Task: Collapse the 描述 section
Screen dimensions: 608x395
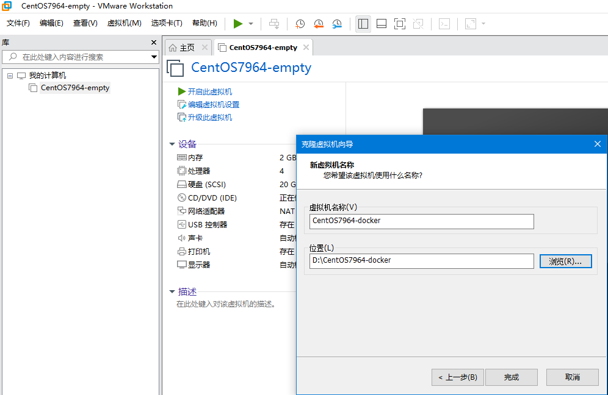Action: (172, 291)
